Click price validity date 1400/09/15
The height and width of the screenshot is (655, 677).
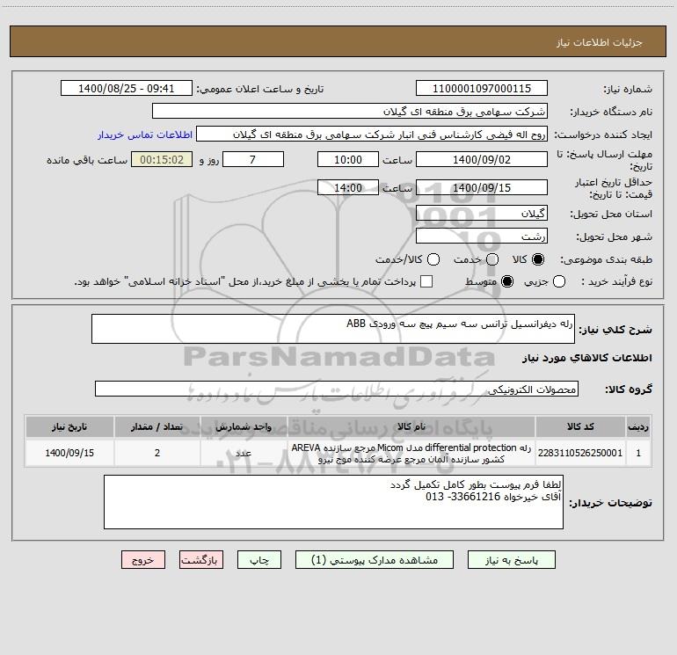(x=482, y=187)
